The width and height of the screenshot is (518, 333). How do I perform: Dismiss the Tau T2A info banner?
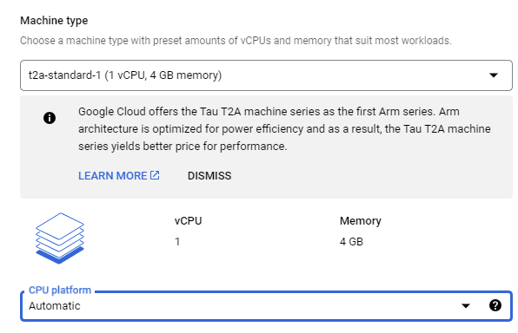pyautogui.click(x=209, y=176)
